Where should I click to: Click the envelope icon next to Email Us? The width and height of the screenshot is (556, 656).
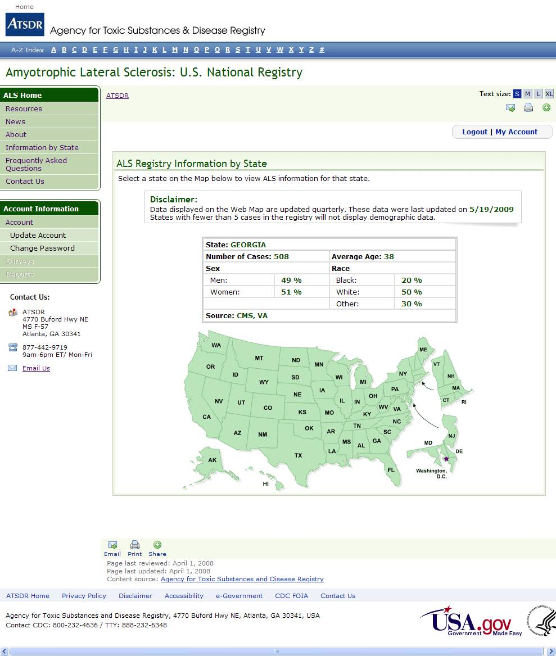pos(12,368)
